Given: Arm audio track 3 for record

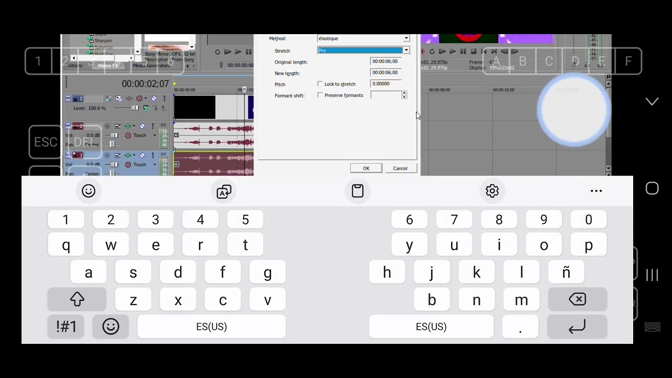Looking at the screenshot, I should (x=107, y=155).
